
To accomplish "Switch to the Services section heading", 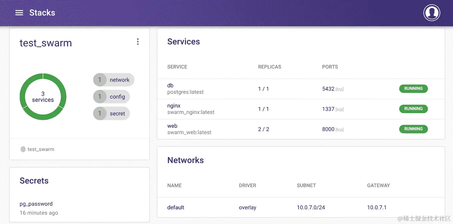I will tap(183, 41).
